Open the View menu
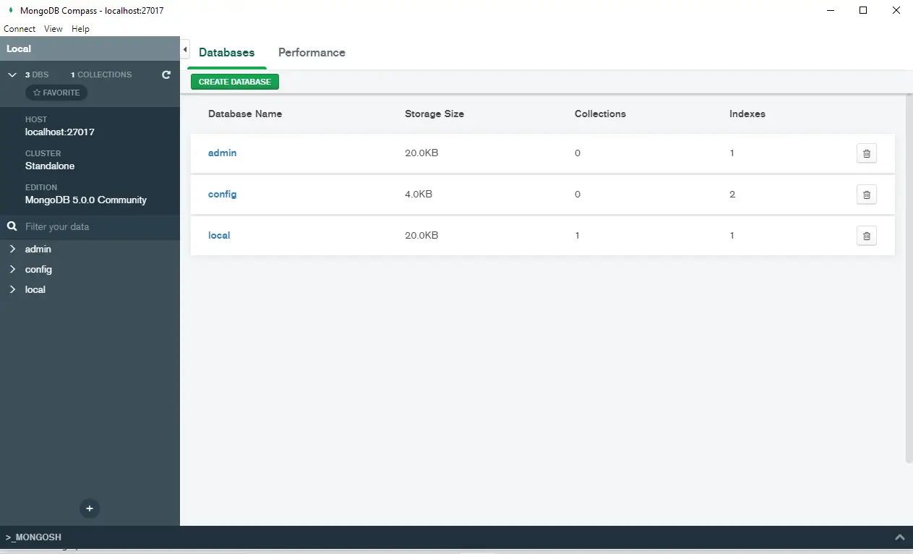Viewport: 913px width, 554px height. tap(53, 29)
